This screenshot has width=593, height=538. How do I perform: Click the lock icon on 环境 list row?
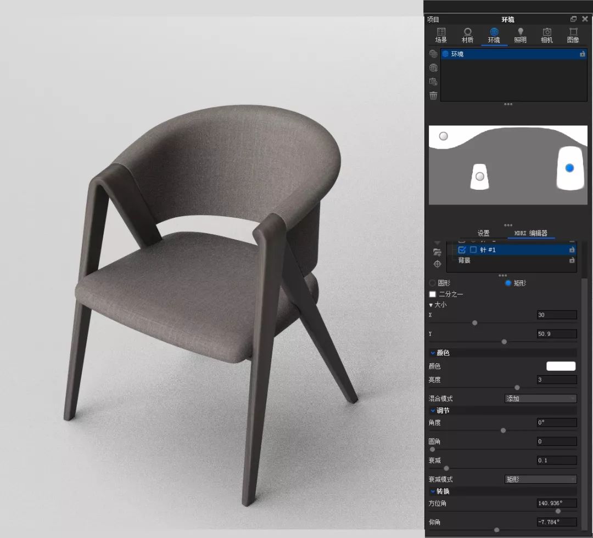coord(582,54)
